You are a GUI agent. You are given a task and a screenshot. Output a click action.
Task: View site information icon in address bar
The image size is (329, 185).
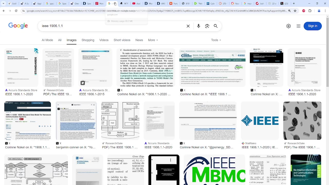point(23,11)
